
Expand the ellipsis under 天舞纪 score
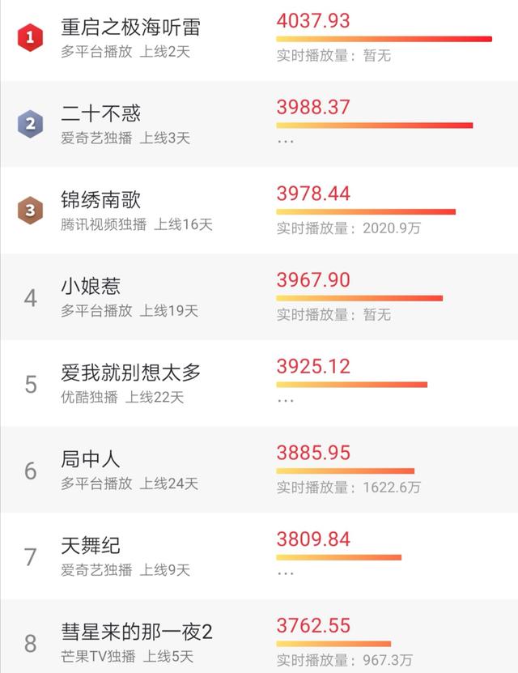point(286,573)
